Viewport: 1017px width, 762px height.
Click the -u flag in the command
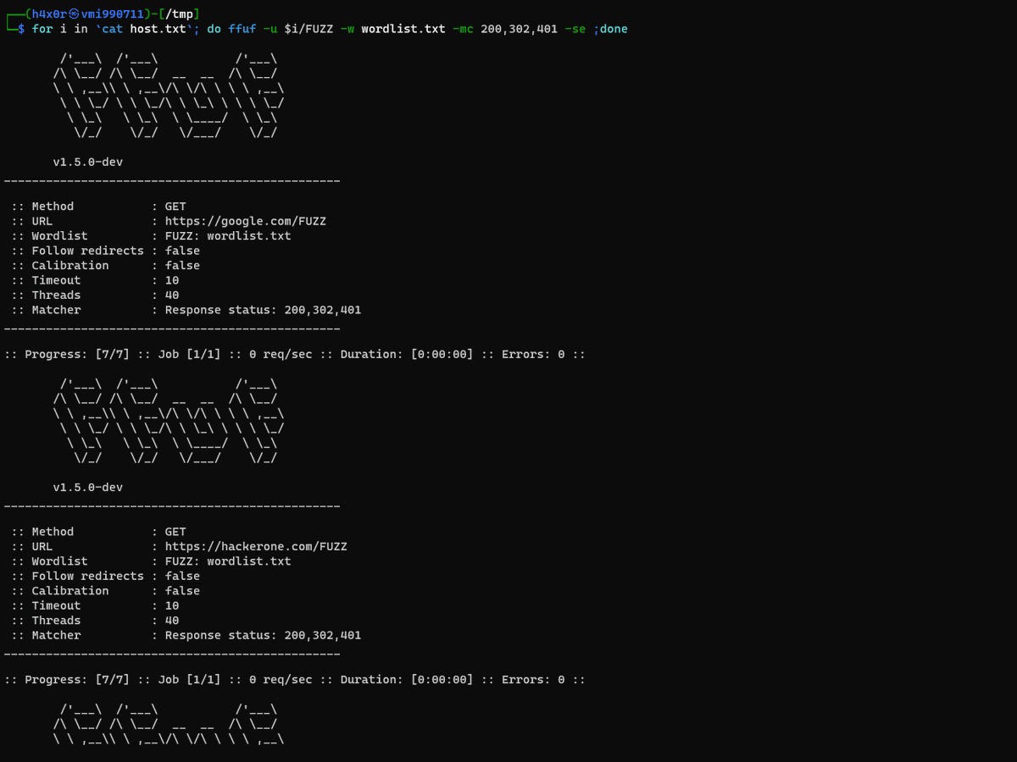[x=270, y=29]
